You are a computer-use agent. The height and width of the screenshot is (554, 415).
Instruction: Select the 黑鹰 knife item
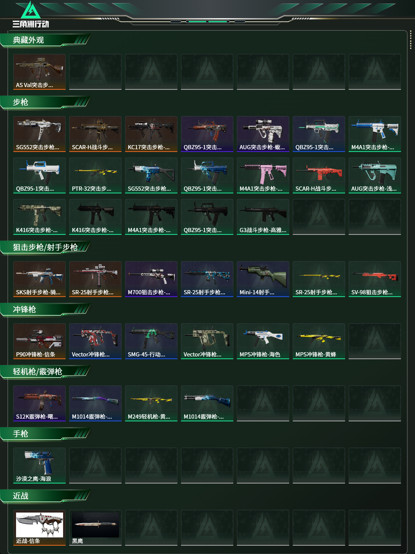coord(95,528)
